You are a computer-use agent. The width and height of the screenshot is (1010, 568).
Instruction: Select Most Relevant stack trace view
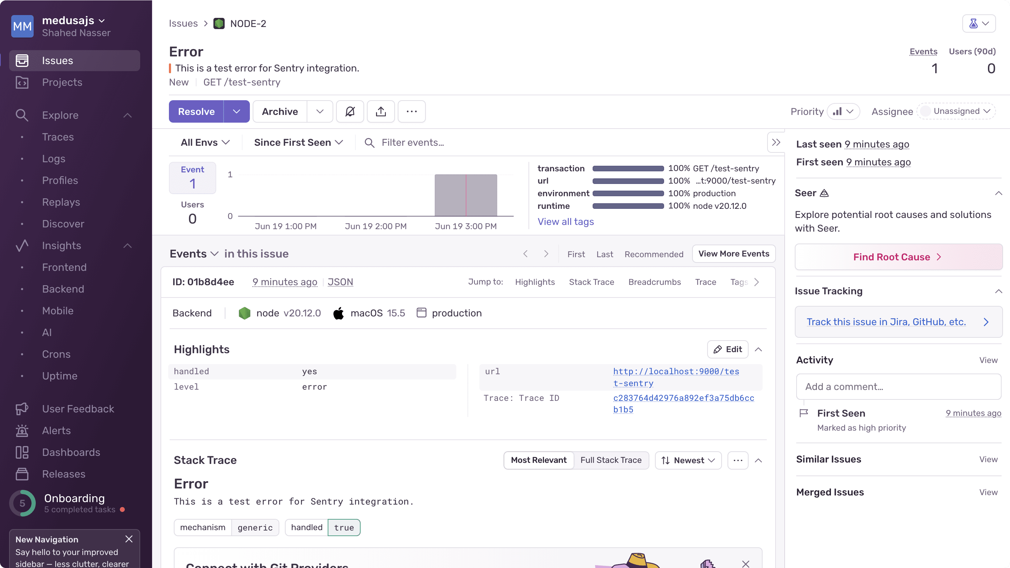coord(538,460)
